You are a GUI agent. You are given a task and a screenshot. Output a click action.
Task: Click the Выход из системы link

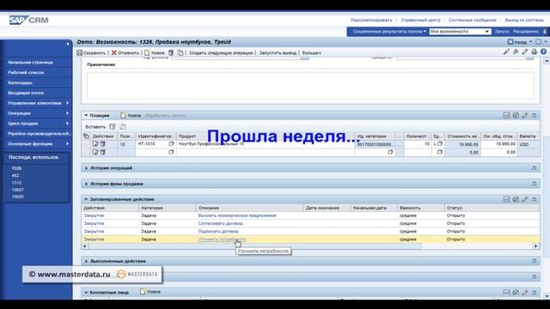525,21
